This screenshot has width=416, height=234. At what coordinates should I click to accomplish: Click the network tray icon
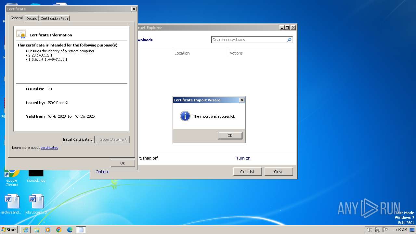377,230
